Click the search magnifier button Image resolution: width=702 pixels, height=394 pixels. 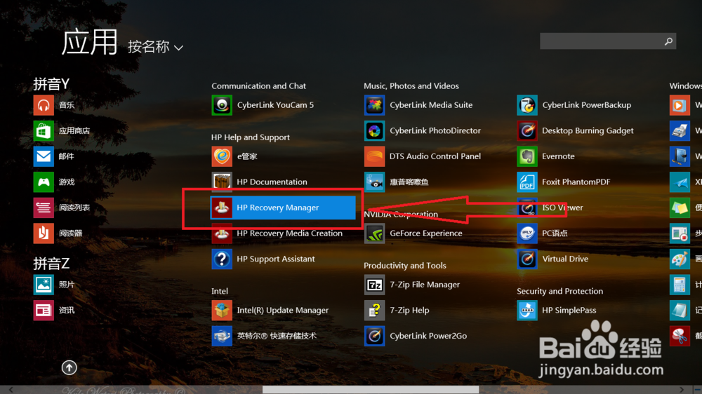tap(668, 41)
